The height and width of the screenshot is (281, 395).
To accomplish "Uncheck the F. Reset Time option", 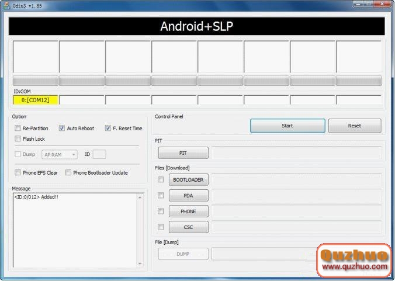I will pos(108,128).
